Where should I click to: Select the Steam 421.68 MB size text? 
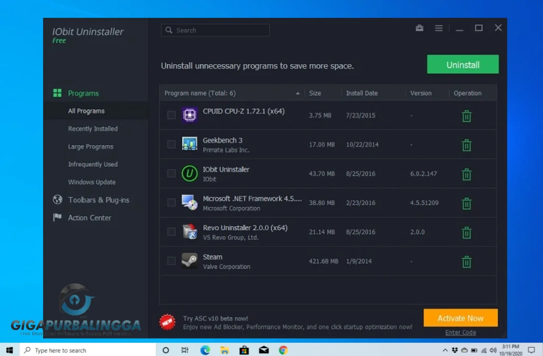(323, 261)
